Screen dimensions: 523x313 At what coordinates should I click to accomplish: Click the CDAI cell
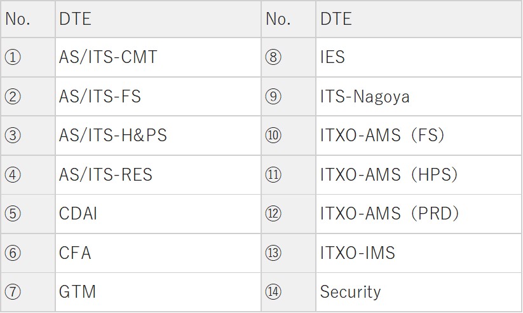tap(78, 214)
